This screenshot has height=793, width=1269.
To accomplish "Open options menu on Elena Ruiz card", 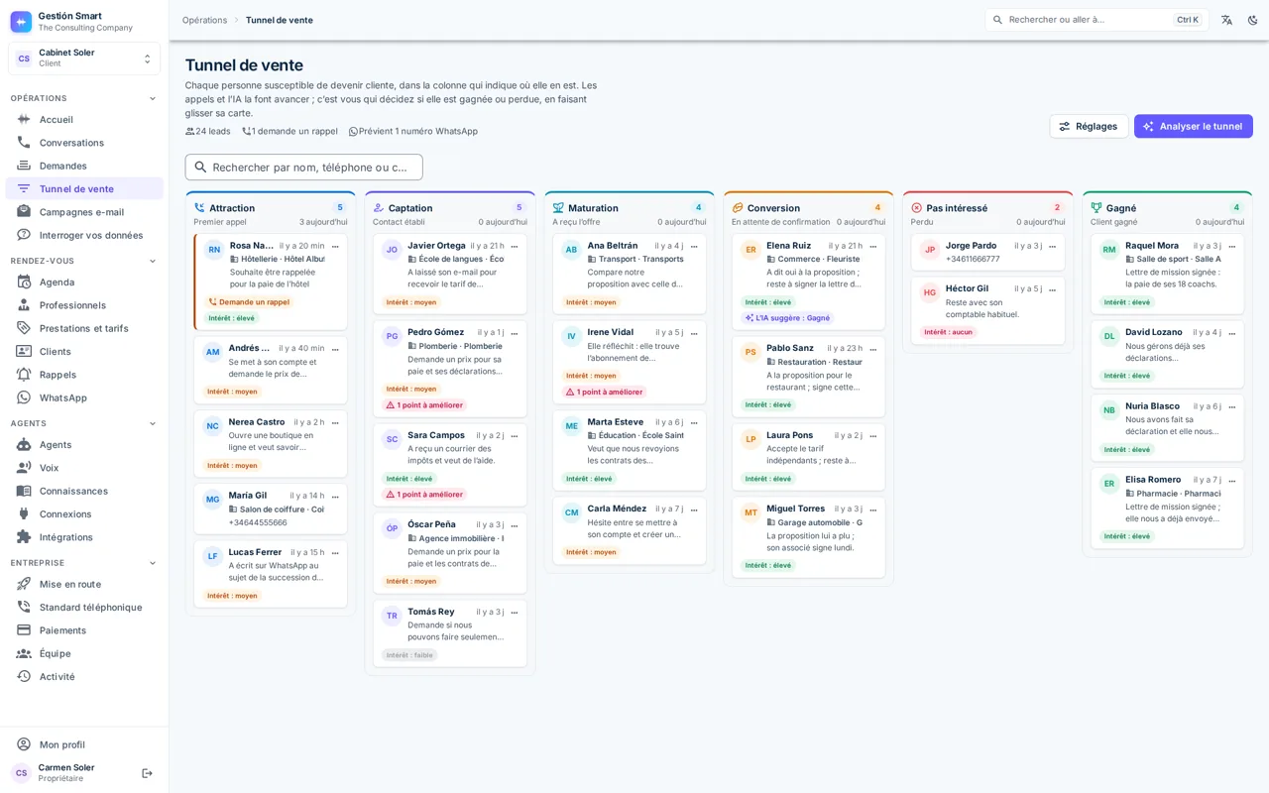I will (872, 247).
